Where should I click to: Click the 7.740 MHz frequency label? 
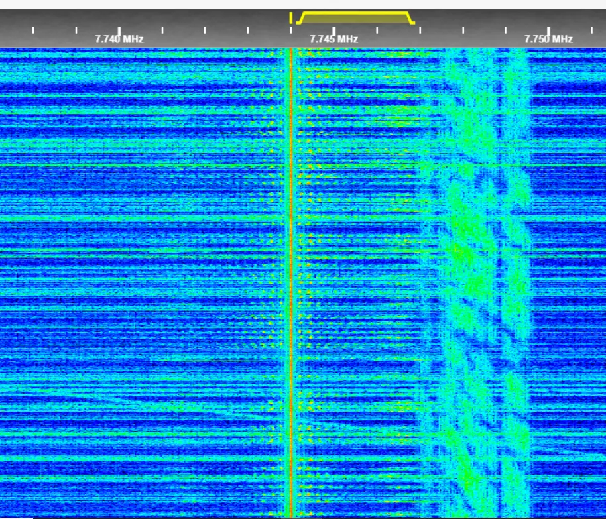coord(119,39)
